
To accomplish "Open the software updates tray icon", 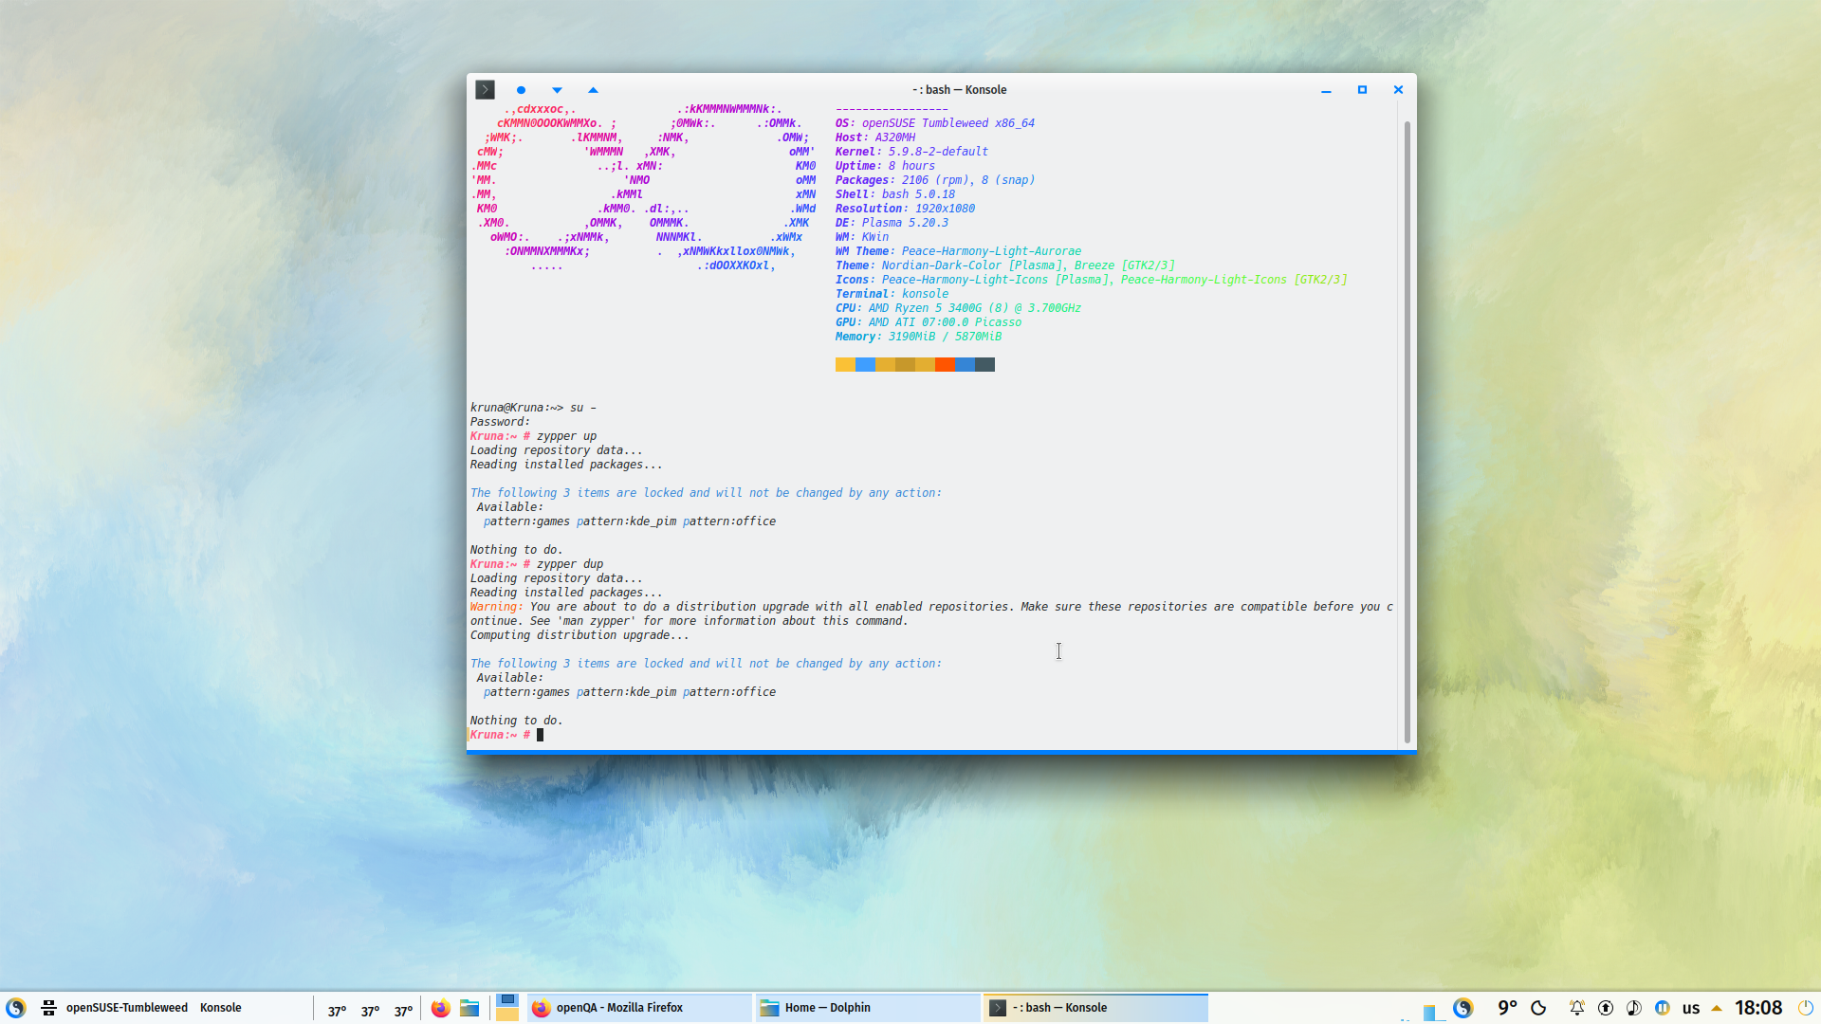I will tap(1605, 1008).
